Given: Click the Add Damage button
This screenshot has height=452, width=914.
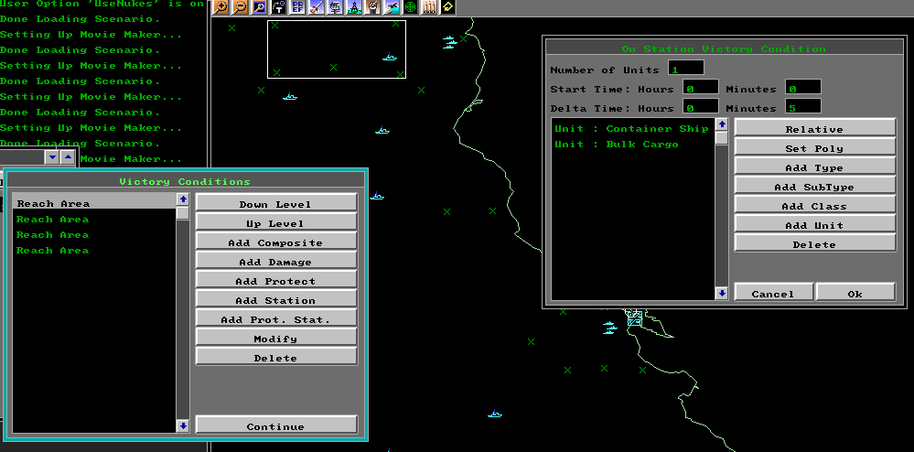Looking at the screenshot, I should pos(275,260).
